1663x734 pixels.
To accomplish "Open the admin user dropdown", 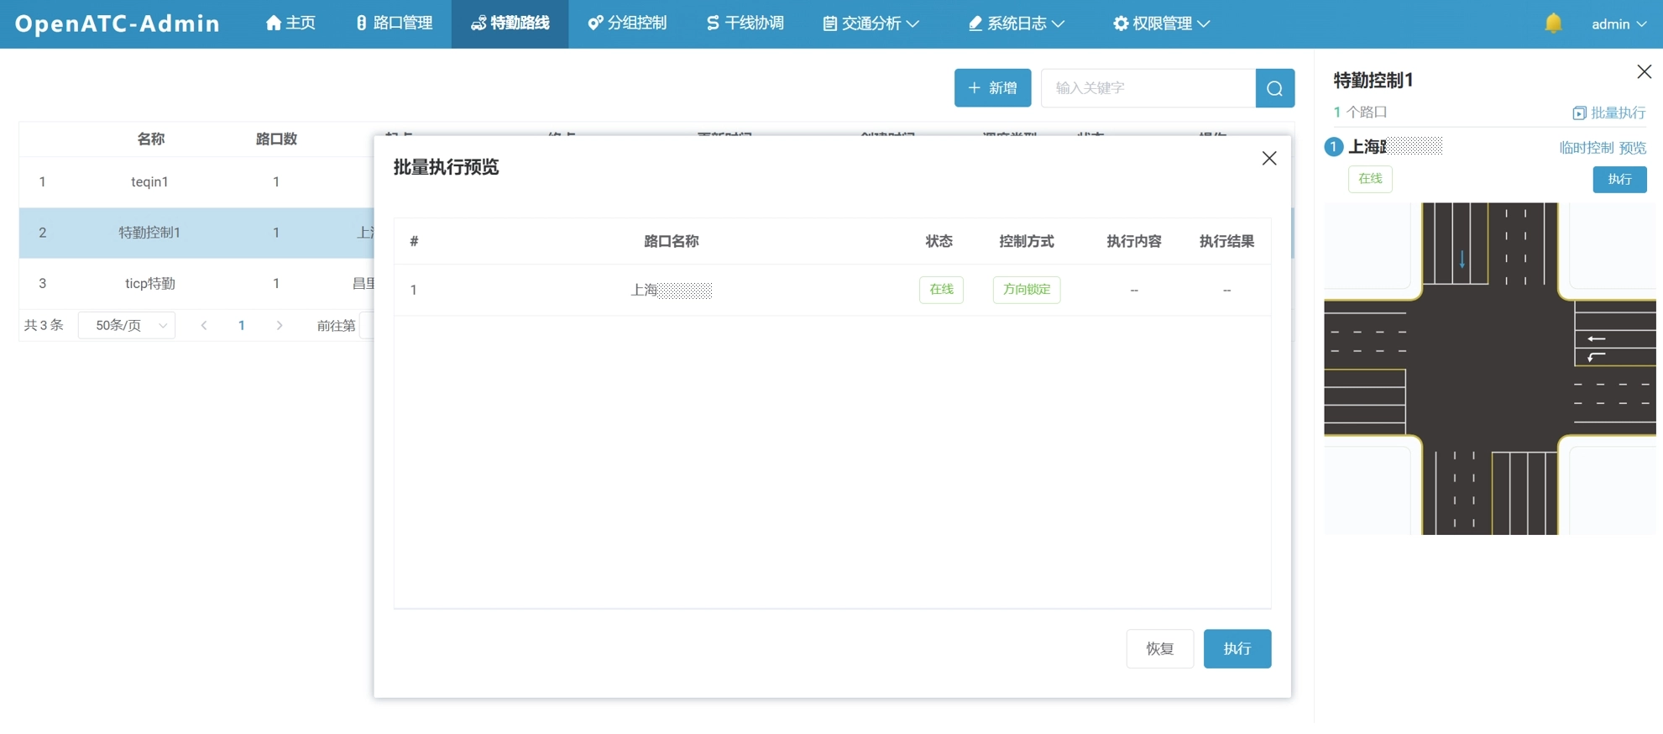I will point(1618,24).
